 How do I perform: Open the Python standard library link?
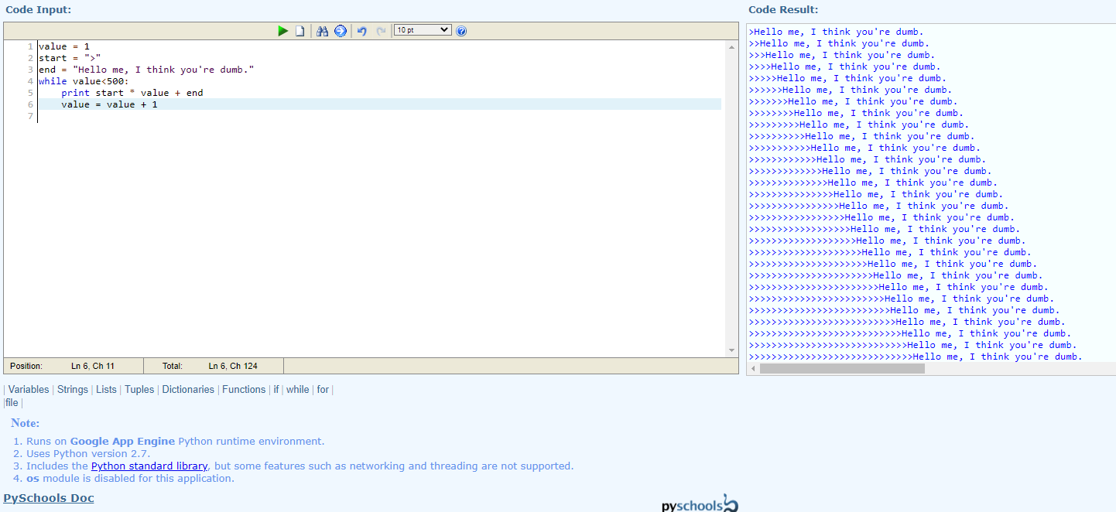149,466
